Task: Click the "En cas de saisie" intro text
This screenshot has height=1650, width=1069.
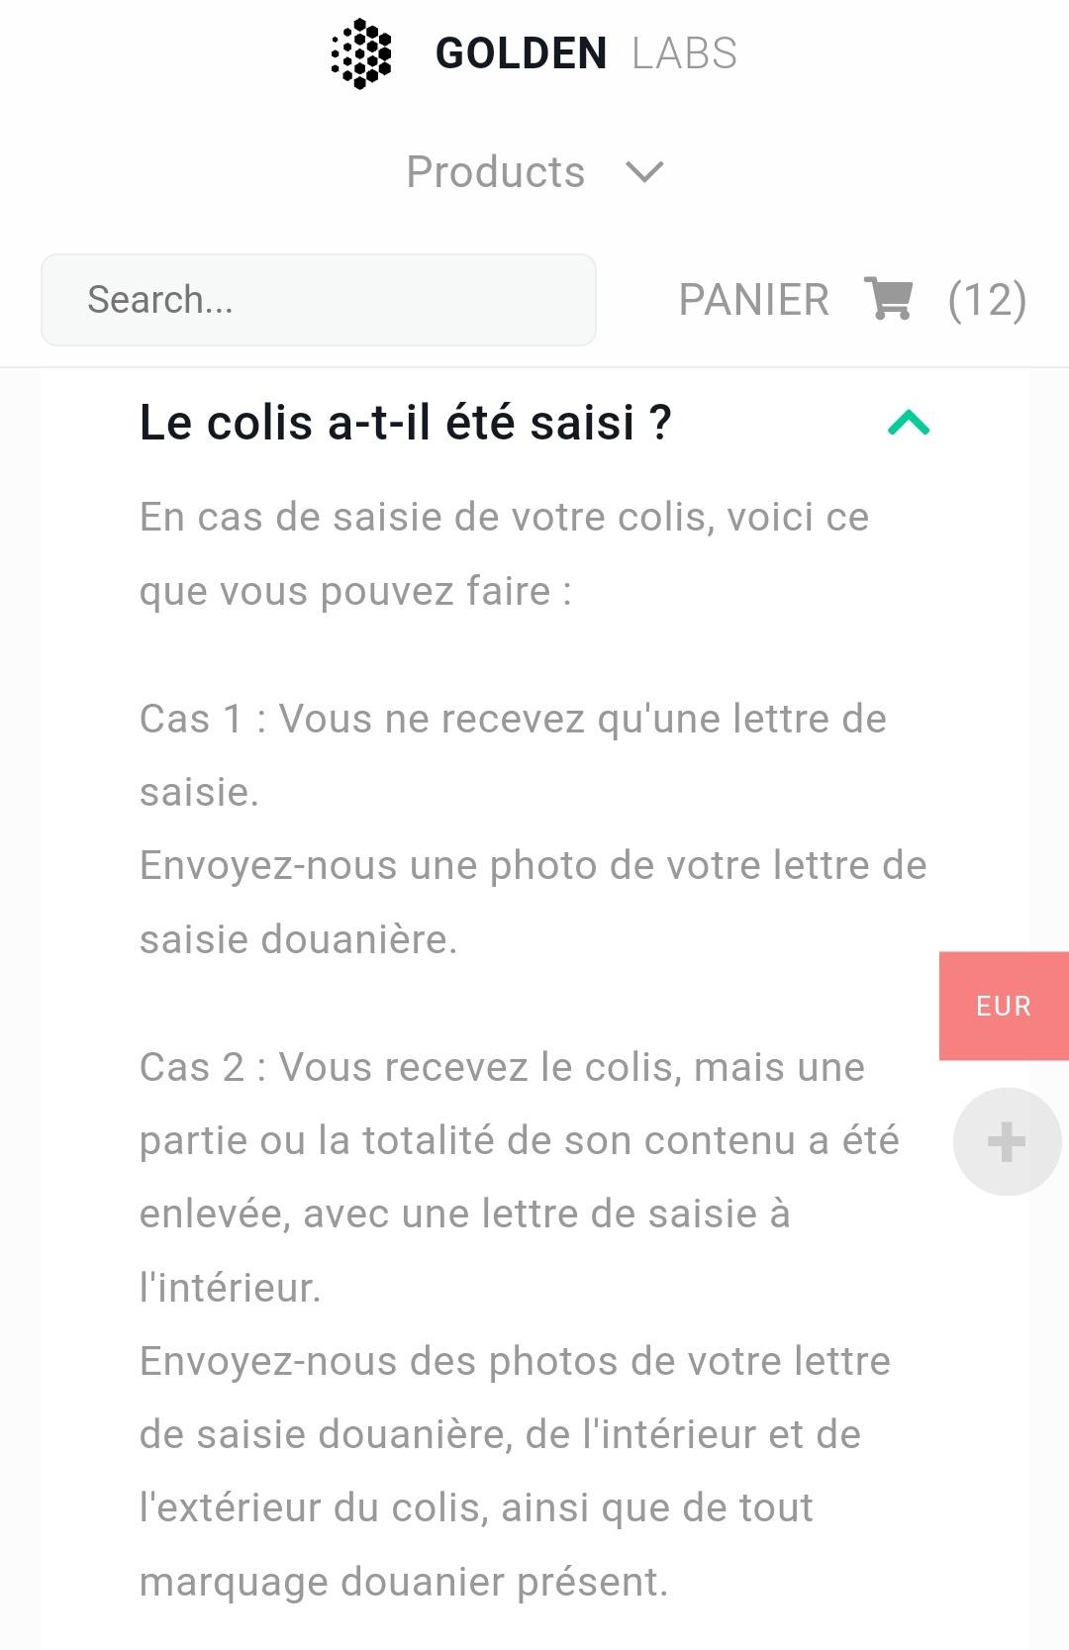Action: point(504,517)
